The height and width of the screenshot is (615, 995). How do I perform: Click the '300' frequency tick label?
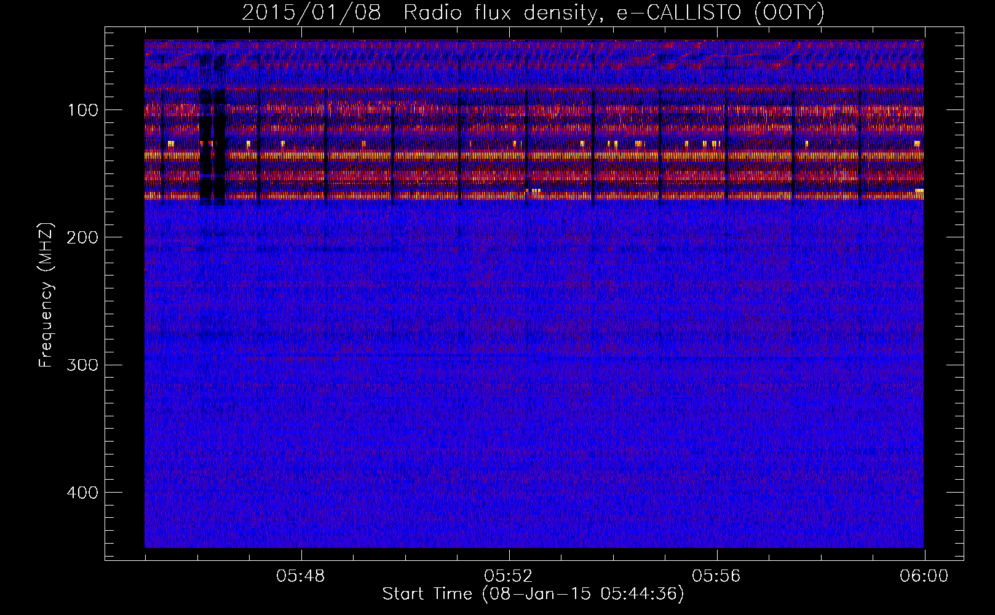82,365
